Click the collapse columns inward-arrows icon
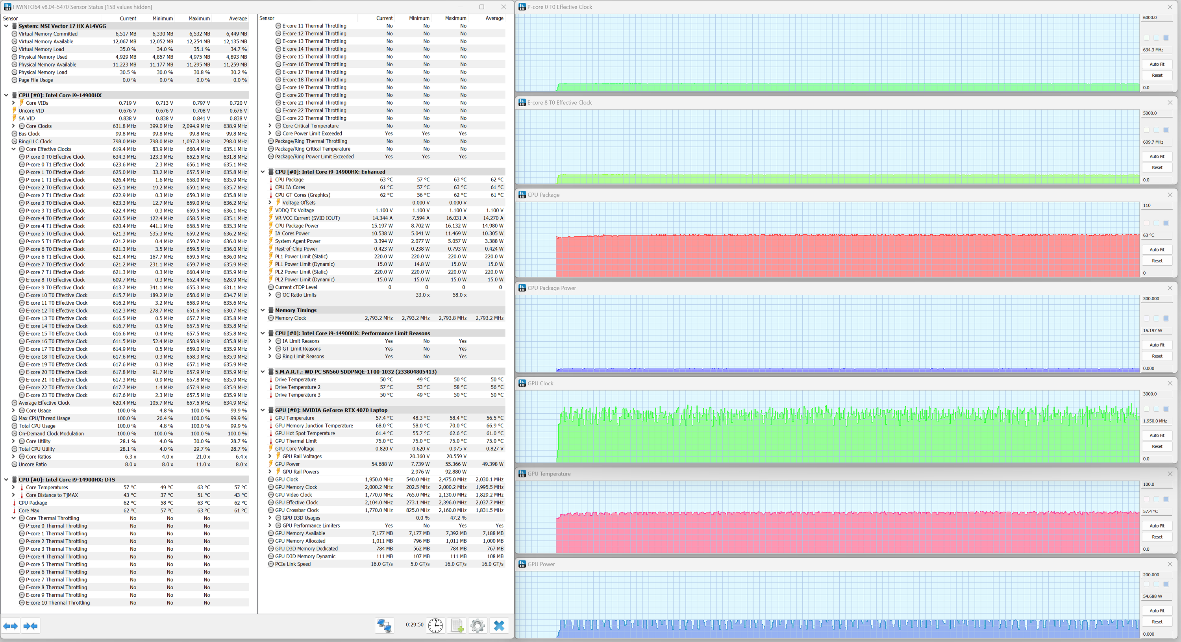 [31, 626]
